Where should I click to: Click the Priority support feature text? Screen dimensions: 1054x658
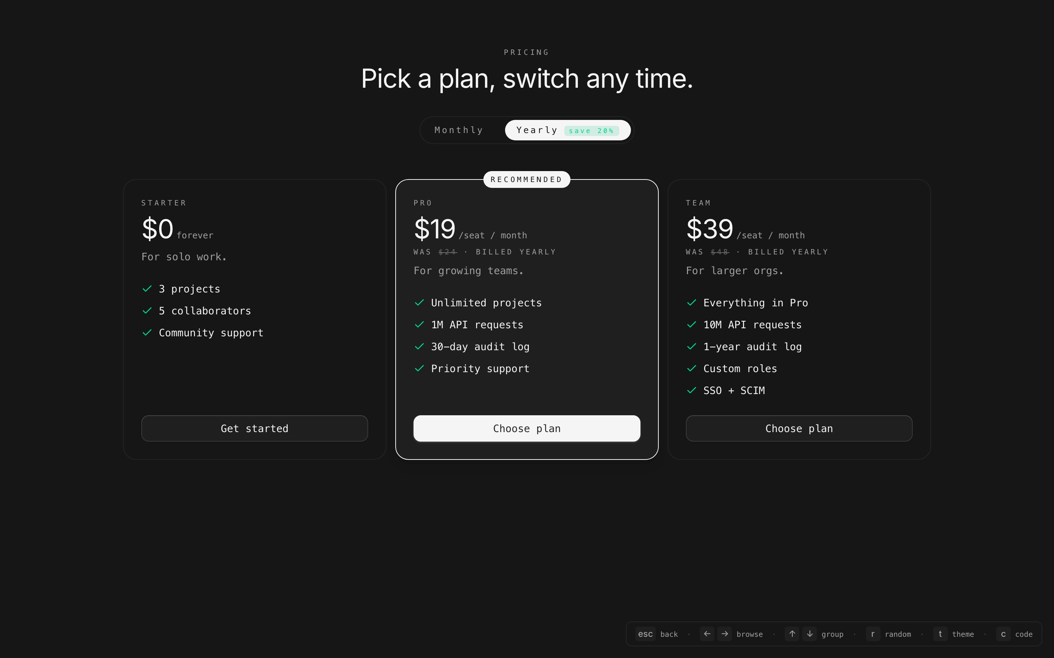[x=480, y=368]
